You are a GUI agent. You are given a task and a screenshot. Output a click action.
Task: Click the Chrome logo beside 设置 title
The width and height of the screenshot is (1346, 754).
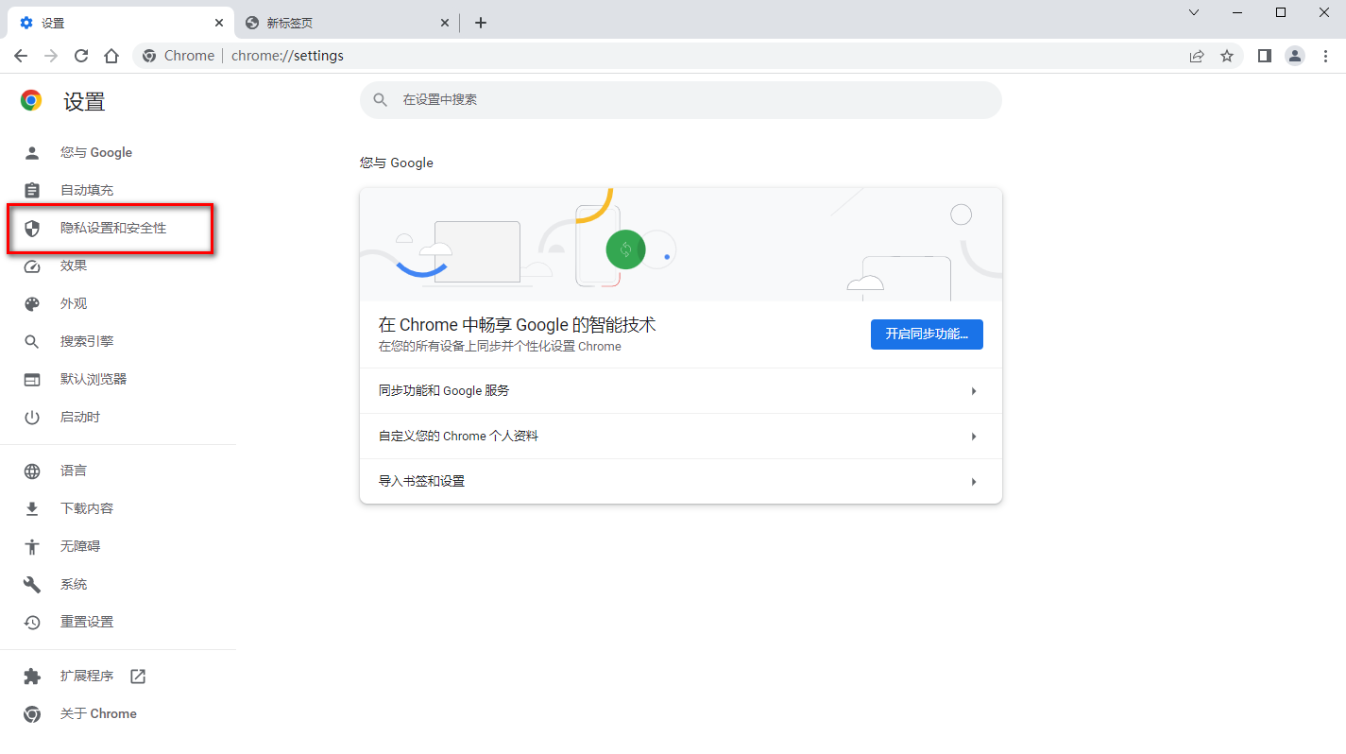31,100
